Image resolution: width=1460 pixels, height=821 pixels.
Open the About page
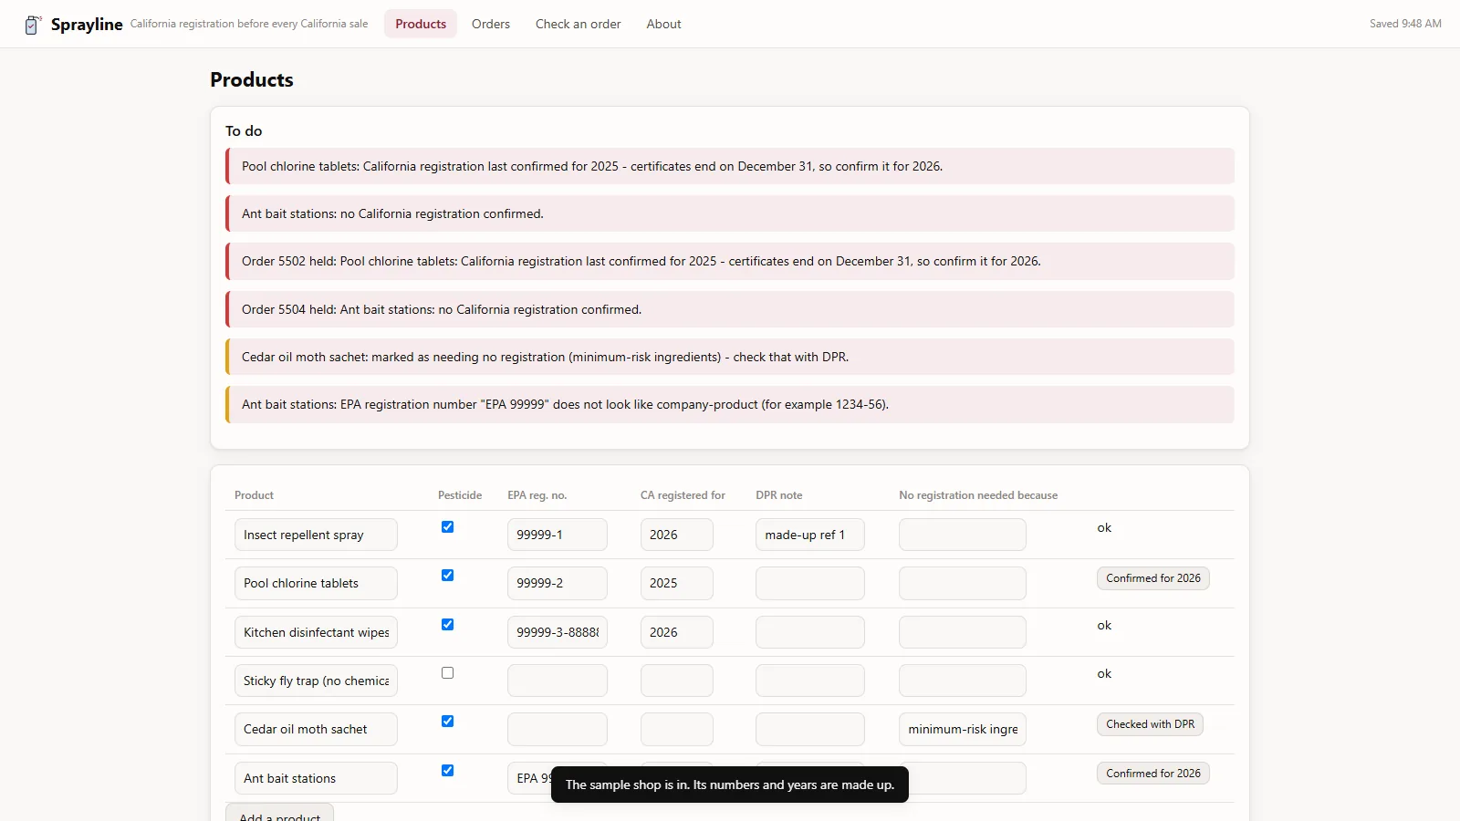coord(664,24)
